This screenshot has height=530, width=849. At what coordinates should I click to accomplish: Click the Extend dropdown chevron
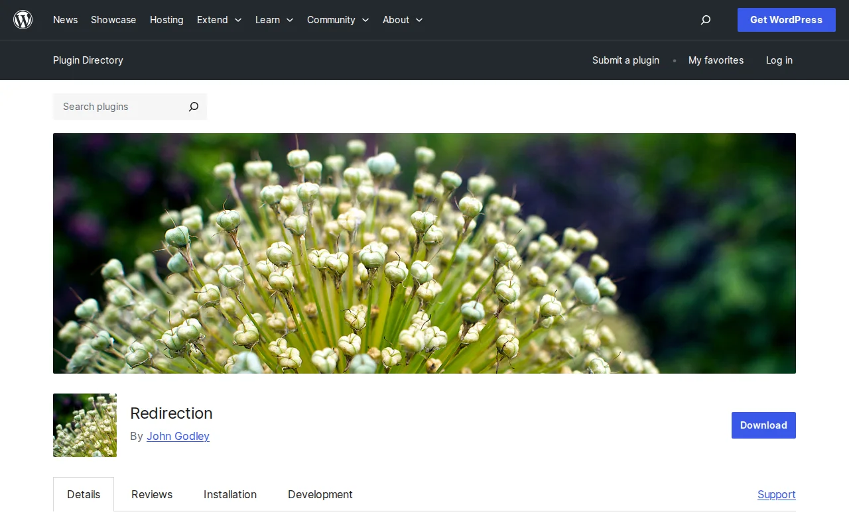tap(237, 21)
